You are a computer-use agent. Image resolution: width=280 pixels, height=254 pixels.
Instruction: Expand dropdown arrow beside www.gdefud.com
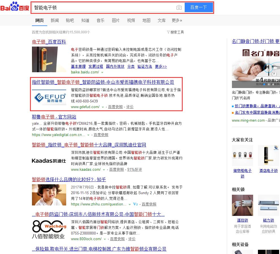(x=103, y=107)
